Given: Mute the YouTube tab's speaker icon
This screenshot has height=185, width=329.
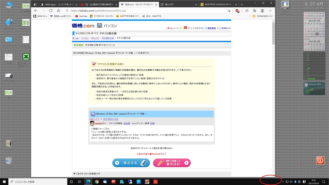Looking at the screenshot, I should 87,4.
